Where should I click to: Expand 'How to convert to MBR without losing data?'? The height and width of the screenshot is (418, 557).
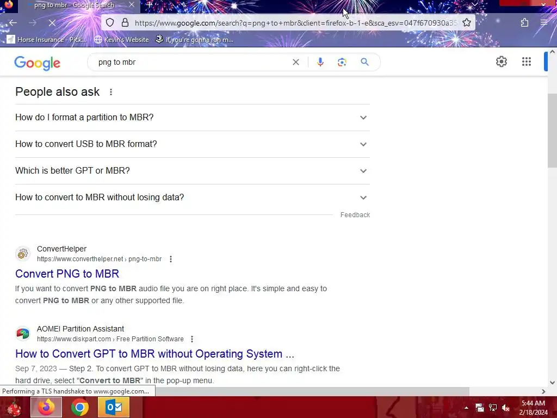coord(192,197)
